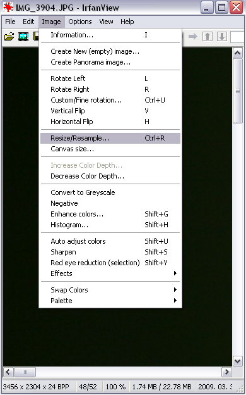Click status bar size 1.74 MB / 22.78 MB
The height and width of the screenshot is (395, 246).
(162, 387)
